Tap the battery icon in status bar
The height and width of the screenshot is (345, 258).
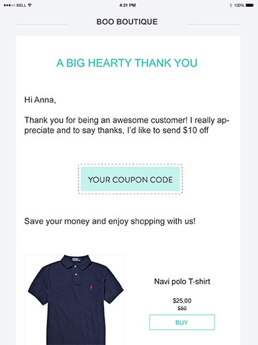click(250, 5)
